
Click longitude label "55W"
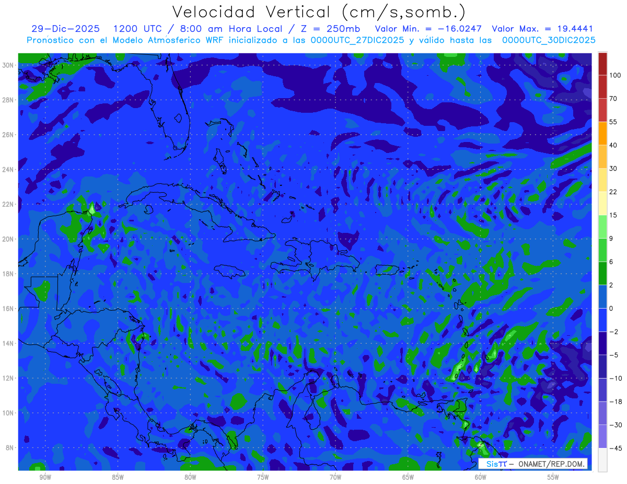[x=553, y=477]
